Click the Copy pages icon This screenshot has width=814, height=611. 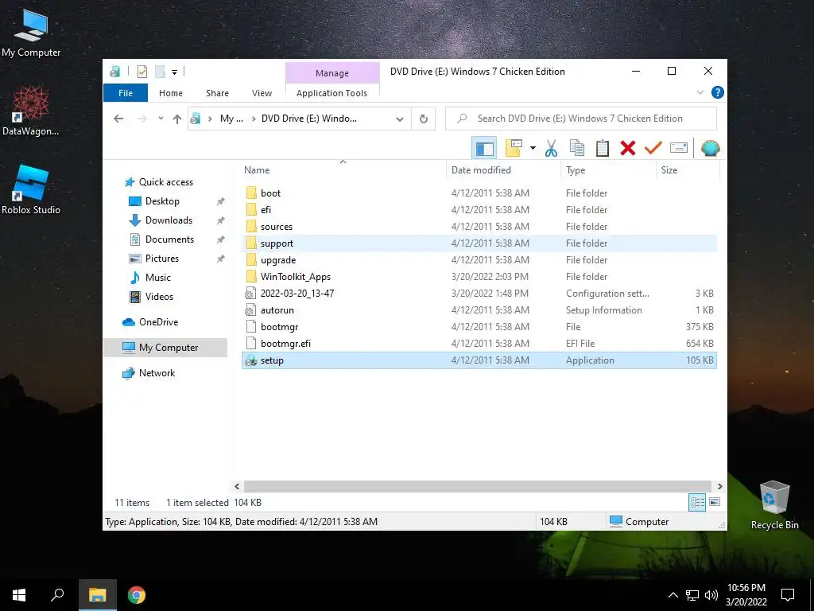(577, 149)
